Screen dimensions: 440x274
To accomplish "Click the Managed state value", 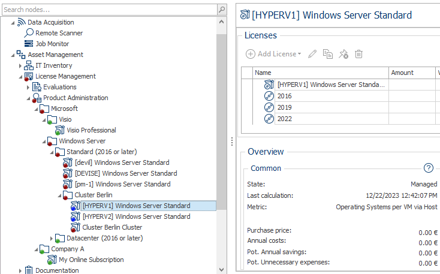I will 424,184.
